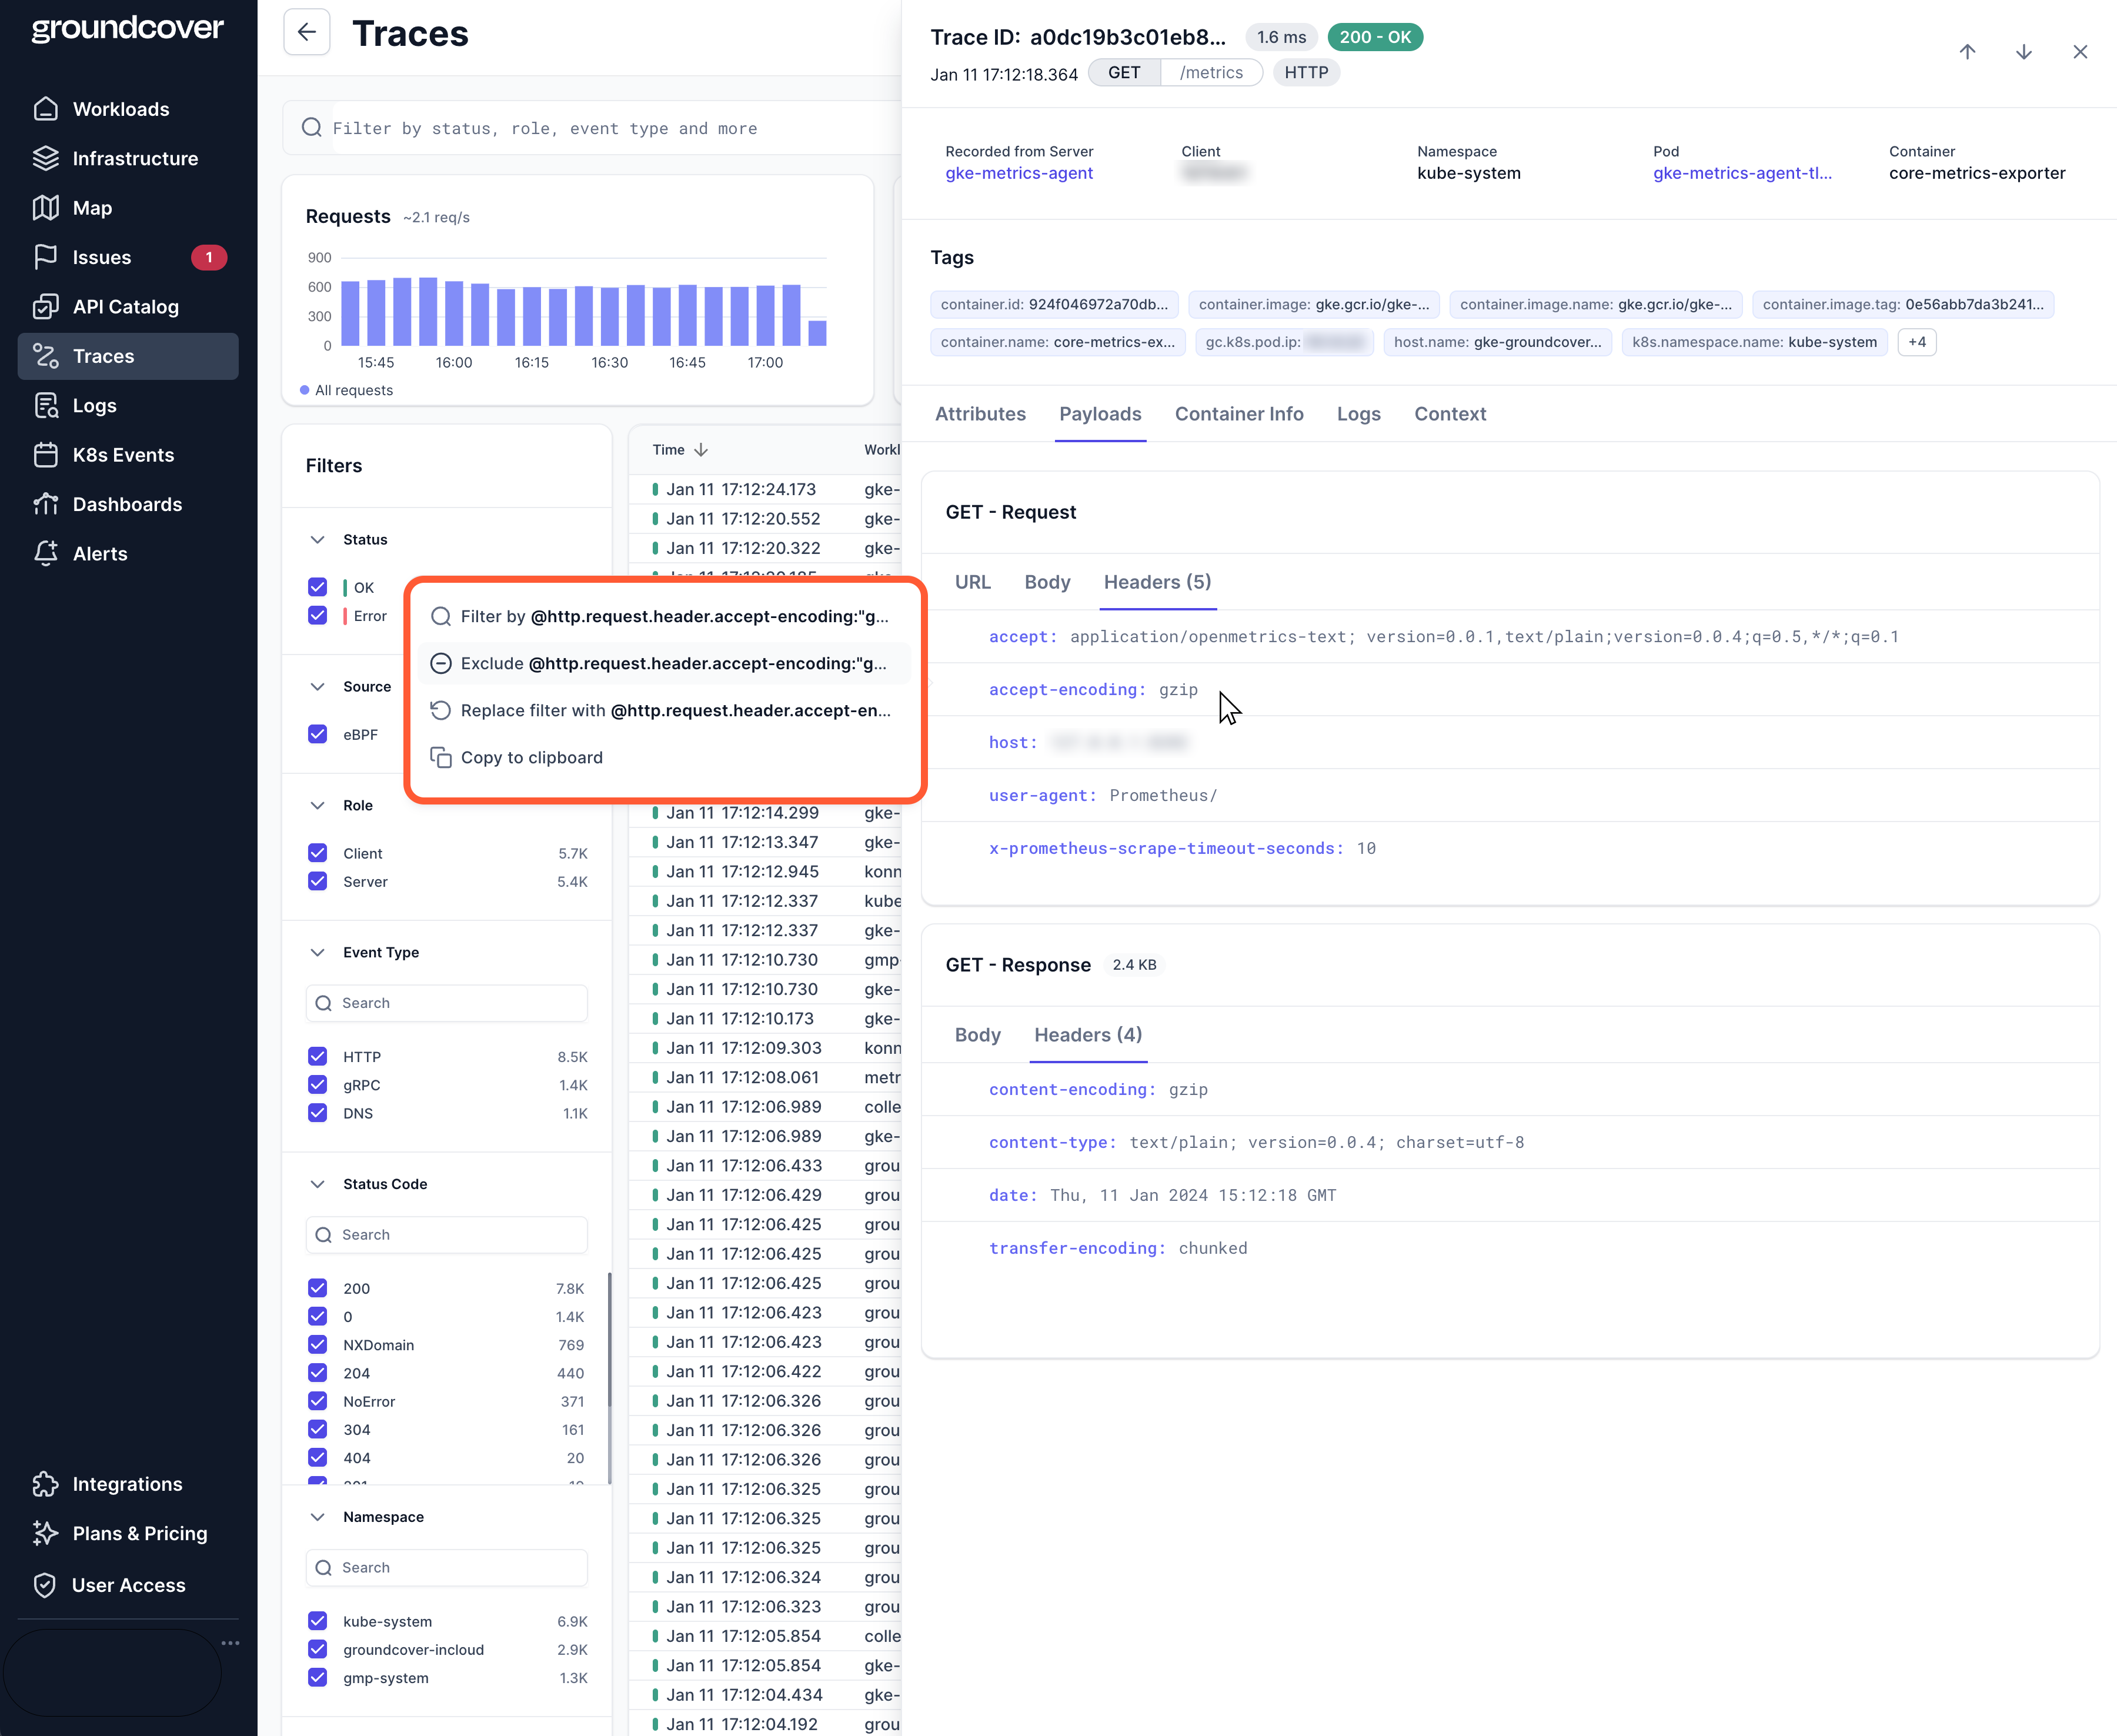Screen dimensions: 2117x1736
Task: Collapse the Namespace filter section
Action: click(318, 1517)
